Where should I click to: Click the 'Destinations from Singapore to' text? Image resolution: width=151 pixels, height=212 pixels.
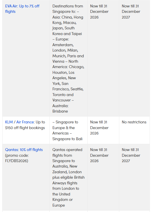pos(68,9)
